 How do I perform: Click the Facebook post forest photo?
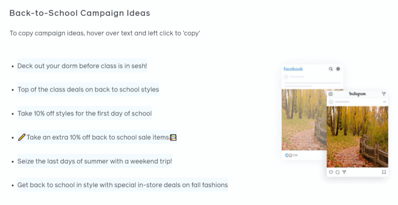tap(304, 120)
